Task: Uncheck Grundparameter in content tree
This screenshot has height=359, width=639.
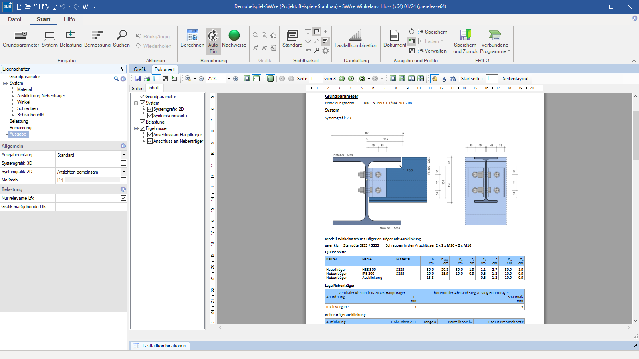Action: [x=142, y=97]
